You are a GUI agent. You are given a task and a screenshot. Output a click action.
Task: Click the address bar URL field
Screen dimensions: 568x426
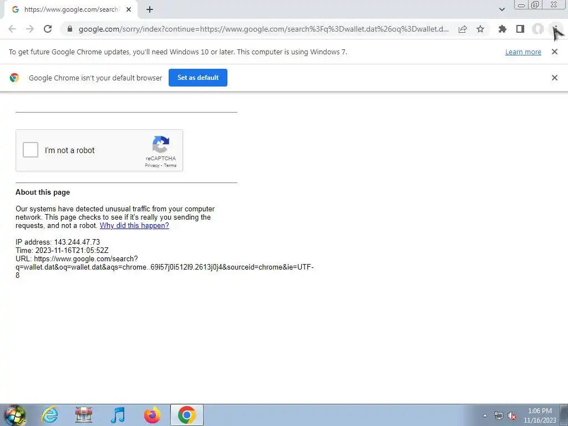[263, 29]
